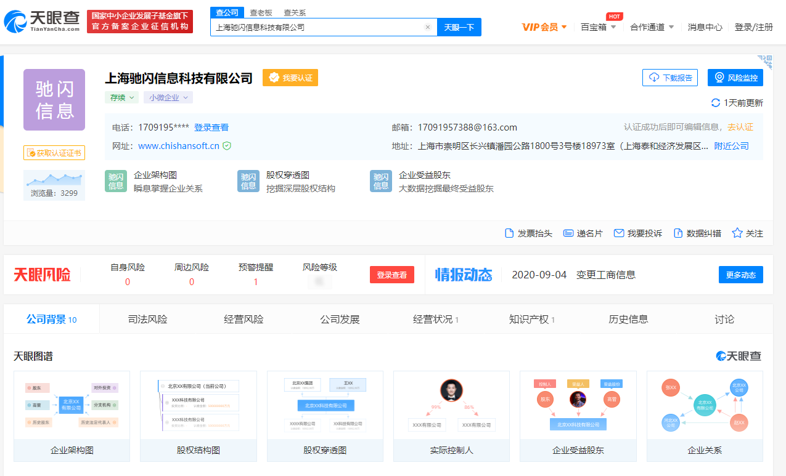Click the 去认证 link
Viewport: 786px width, 476px height.
tap(740, 127)
